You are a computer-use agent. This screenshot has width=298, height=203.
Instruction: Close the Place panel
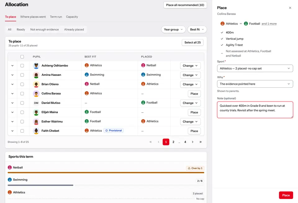[290, 8]
